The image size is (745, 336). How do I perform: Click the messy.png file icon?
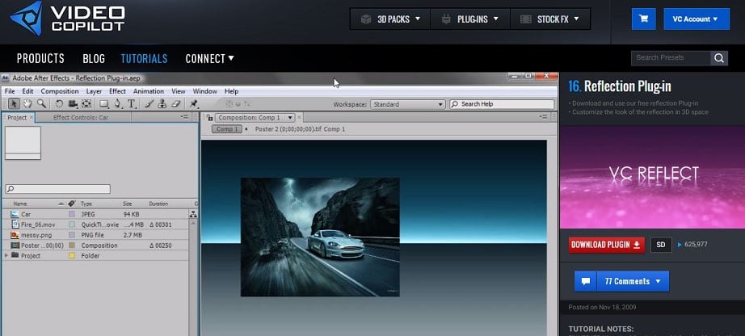point(15,235)
